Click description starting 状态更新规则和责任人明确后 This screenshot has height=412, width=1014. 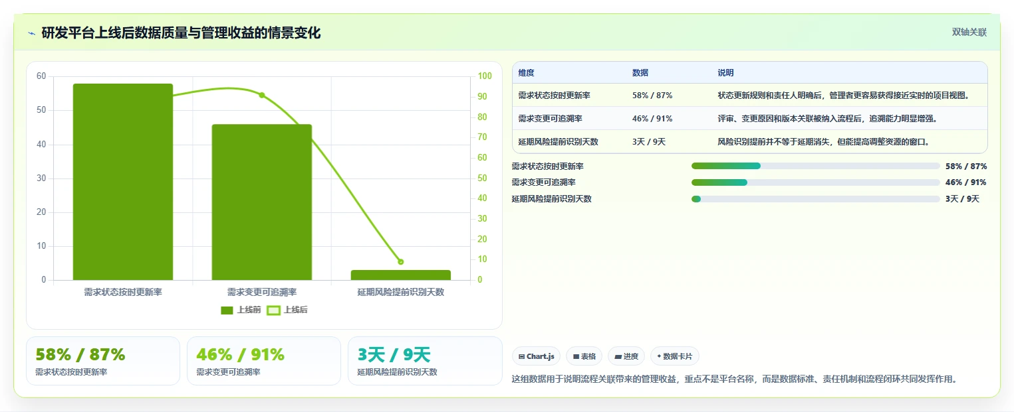click(843, 96)
